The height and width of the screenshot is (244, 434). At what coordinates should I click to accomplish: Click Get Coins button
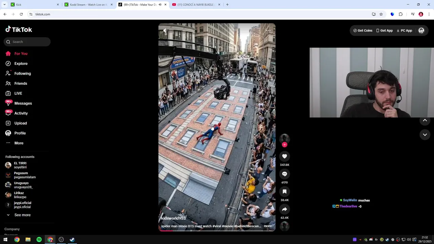(363, 30)
